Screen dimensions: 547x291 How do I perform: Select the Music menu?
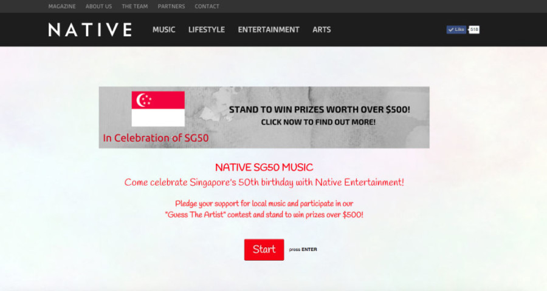pos(163,30)
